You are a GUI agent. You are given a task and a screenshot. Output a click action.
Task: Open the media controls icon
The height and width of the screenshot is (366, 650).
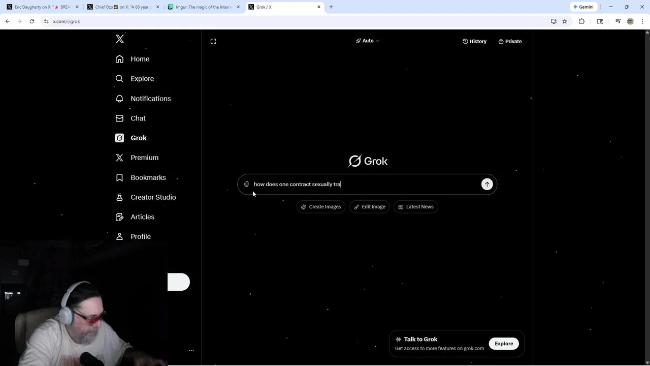pos(618,21)
